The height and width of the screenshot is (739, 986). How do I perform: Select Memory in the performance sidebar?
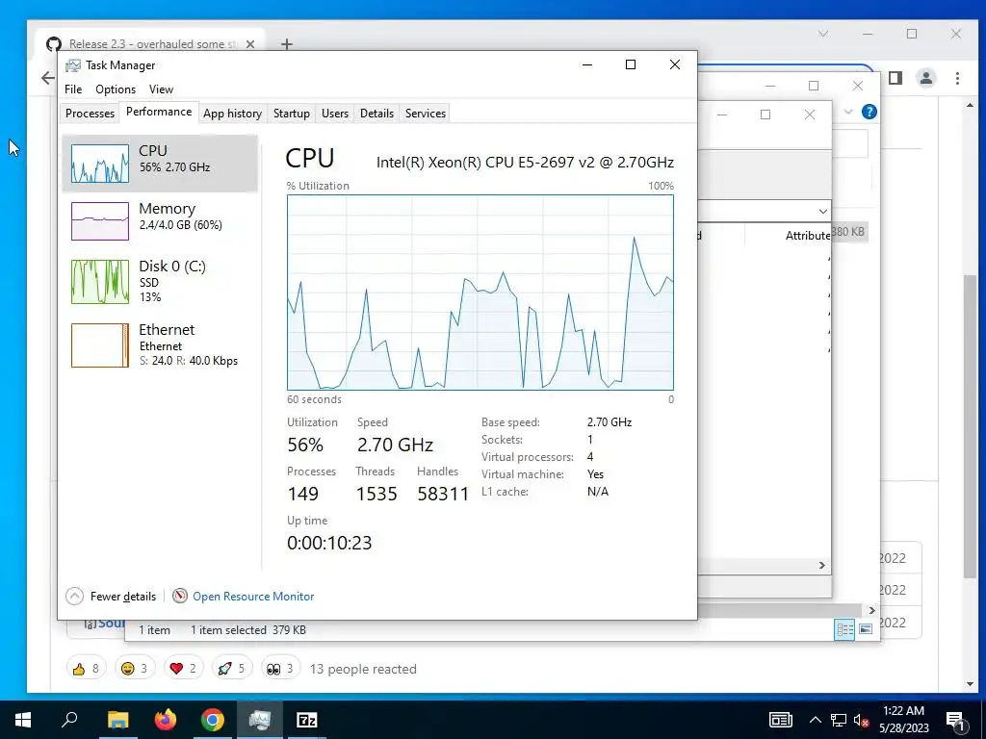click(160, 220)
